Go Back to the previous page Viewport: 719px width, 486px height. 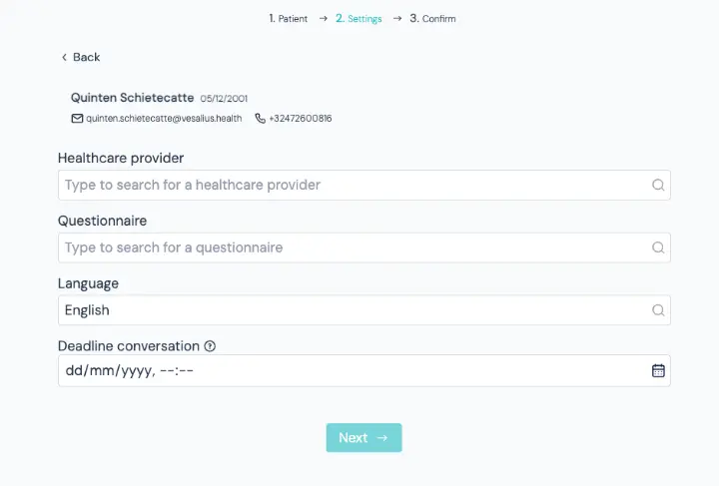(x=81, y=57)
